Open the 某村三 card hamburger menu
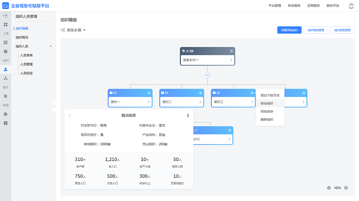 [x=252, y=93]
